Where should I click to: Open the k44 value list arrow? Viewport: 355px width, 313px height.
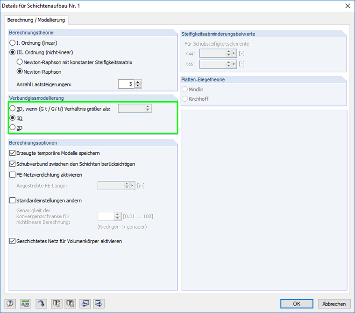coord(234,53)
